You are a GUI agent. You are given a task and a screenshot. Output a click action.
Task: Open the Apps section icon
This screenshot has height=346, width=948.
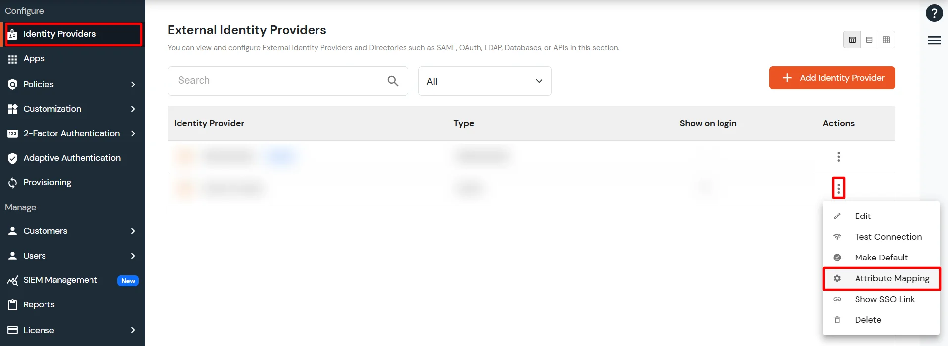point(12,59)
